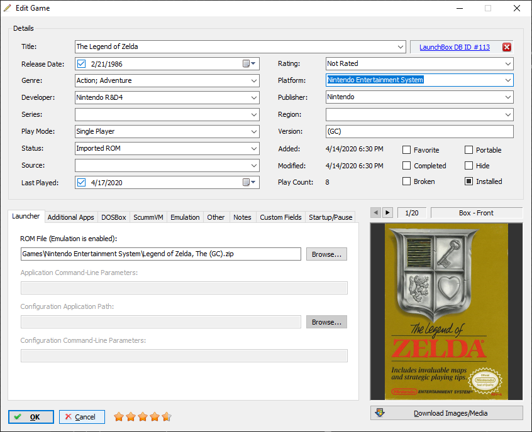Switch to the Custom Fields tab
The height and width of the screenshot is (432, 532).
[x=280, y=217]
